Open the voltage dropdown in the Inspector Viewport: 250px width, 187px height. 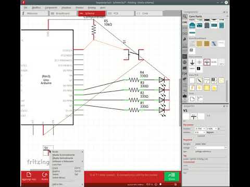211,148
